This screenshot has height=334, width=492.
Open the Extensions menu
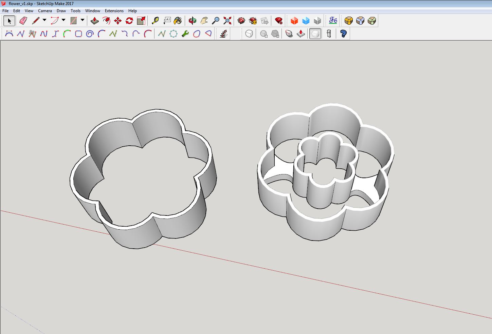[114, 11]
